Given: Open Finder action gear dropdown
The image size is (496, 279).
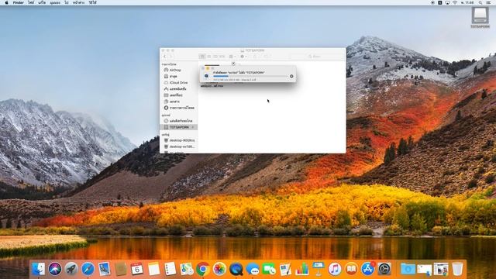Looking at the screenshot, I should tap(243, 57).
